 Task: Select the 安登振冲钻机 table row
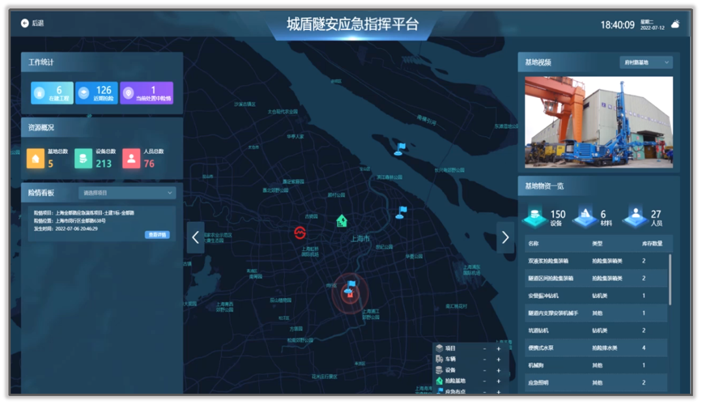595,295
